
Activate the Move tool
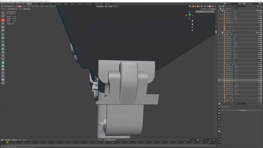click(x=3, y=20)
